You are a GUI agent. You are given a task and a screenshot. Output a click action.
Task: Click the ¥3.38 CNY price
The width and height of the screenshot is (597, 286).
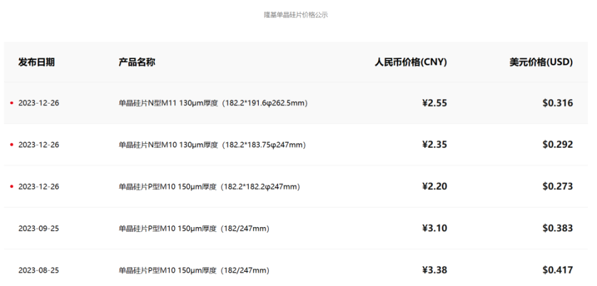pyautogui.click(x=434, y=270)
